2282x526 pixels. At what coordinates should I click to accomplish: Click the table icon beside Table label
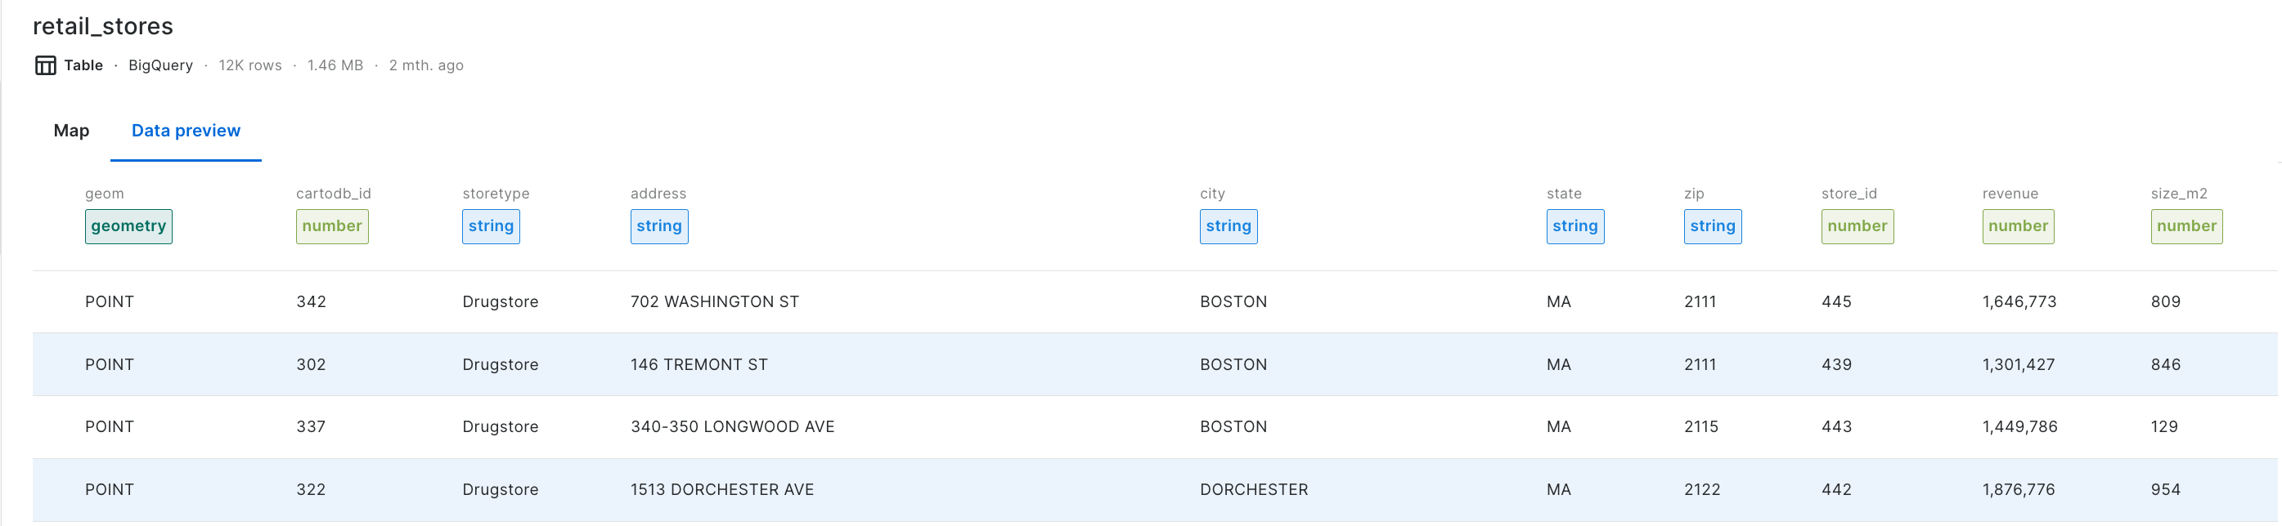tap(45, 65)
